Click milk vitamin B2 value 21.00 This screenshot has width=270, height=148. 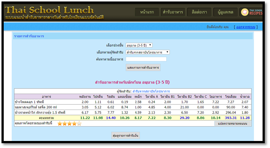184,107
